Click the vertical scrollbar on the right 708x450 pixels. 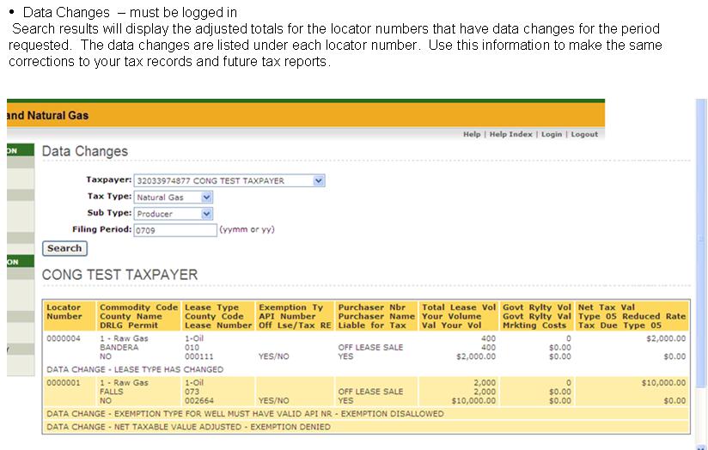point(700,258)
